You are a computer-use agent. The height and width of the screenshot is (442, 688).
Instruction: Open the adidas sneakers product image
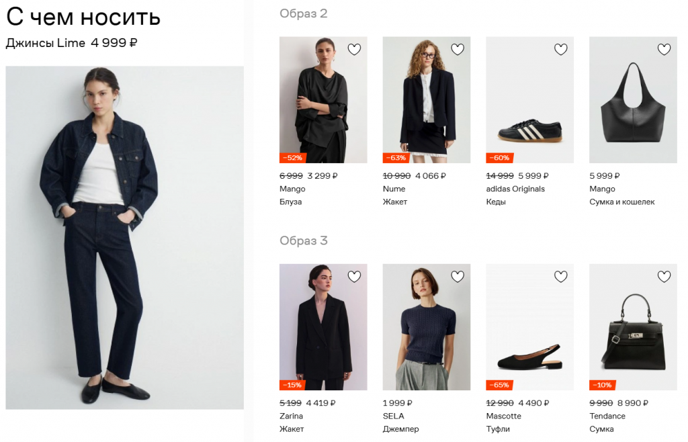coord(529,100)
